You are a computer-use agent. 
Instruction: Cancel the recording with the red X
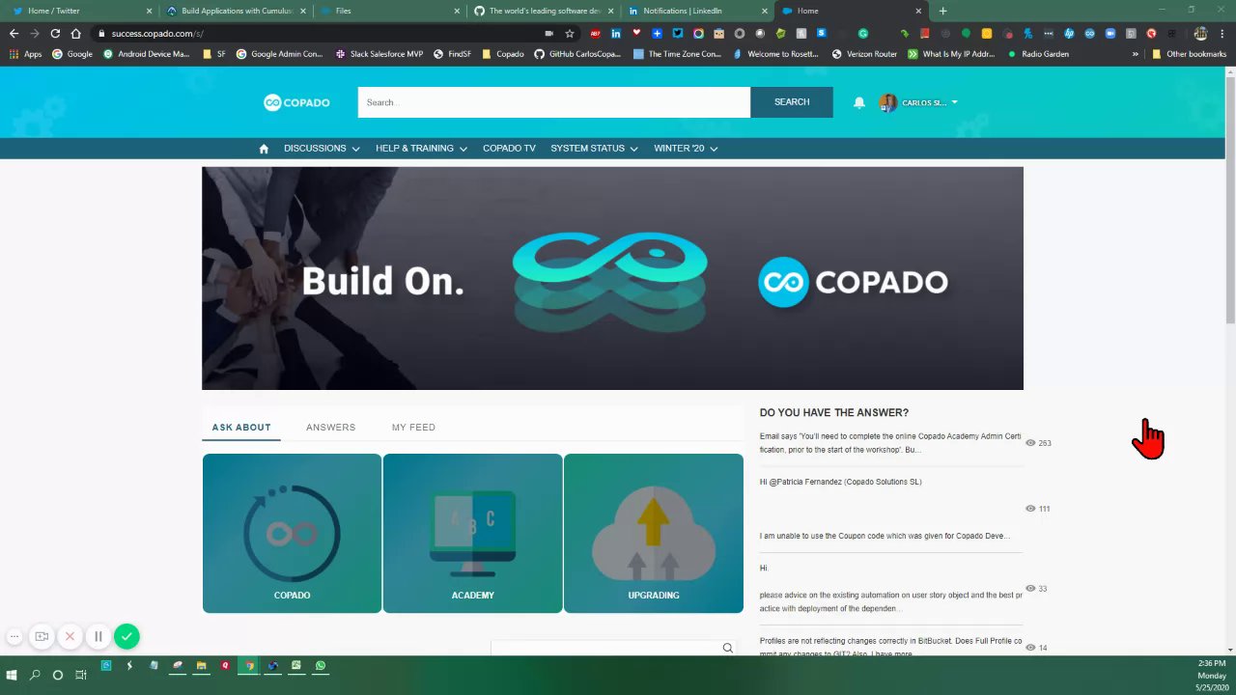(x=70, y=637)
